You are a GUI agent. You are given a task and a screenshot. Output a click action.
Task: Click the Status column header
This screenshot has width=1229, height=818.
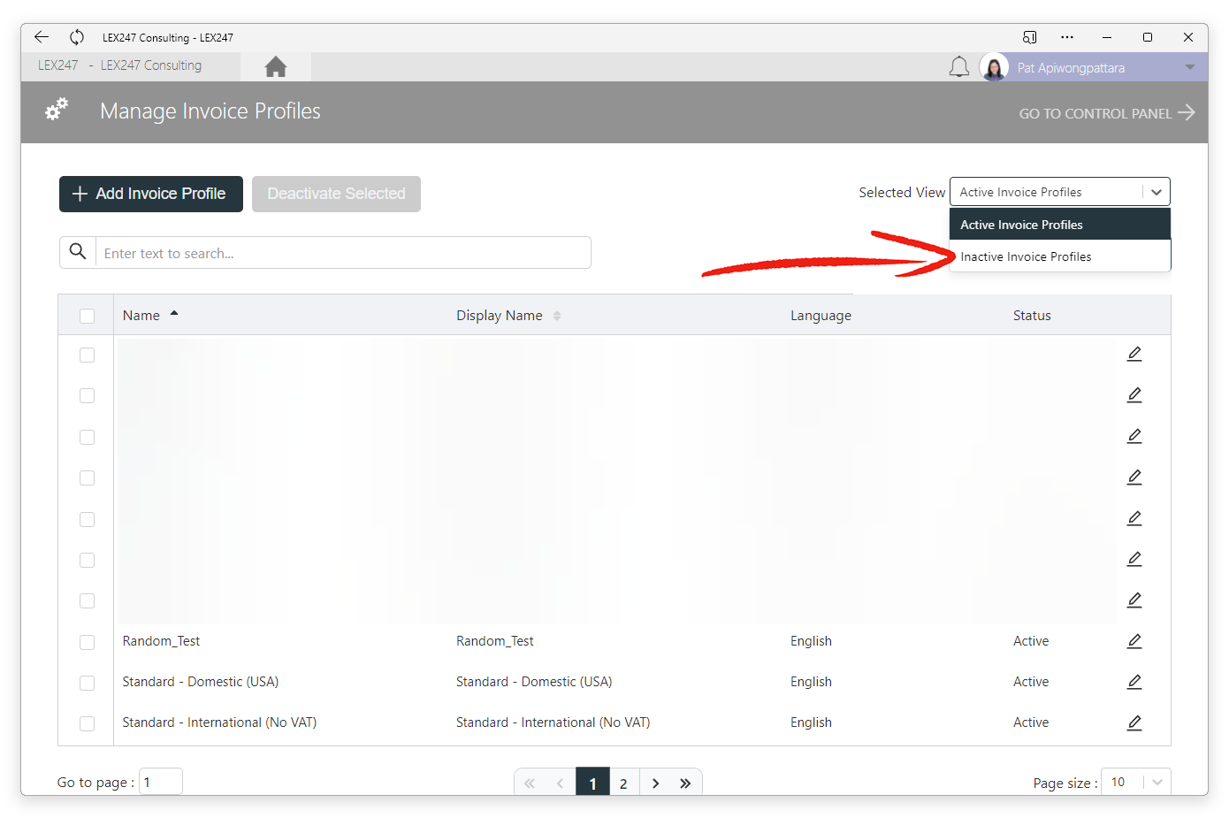click(x=1032, y=316)
